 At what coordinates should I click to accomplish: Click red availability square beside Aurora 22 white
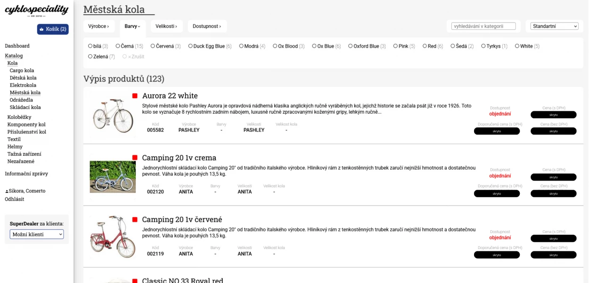[x=135, y=96]
